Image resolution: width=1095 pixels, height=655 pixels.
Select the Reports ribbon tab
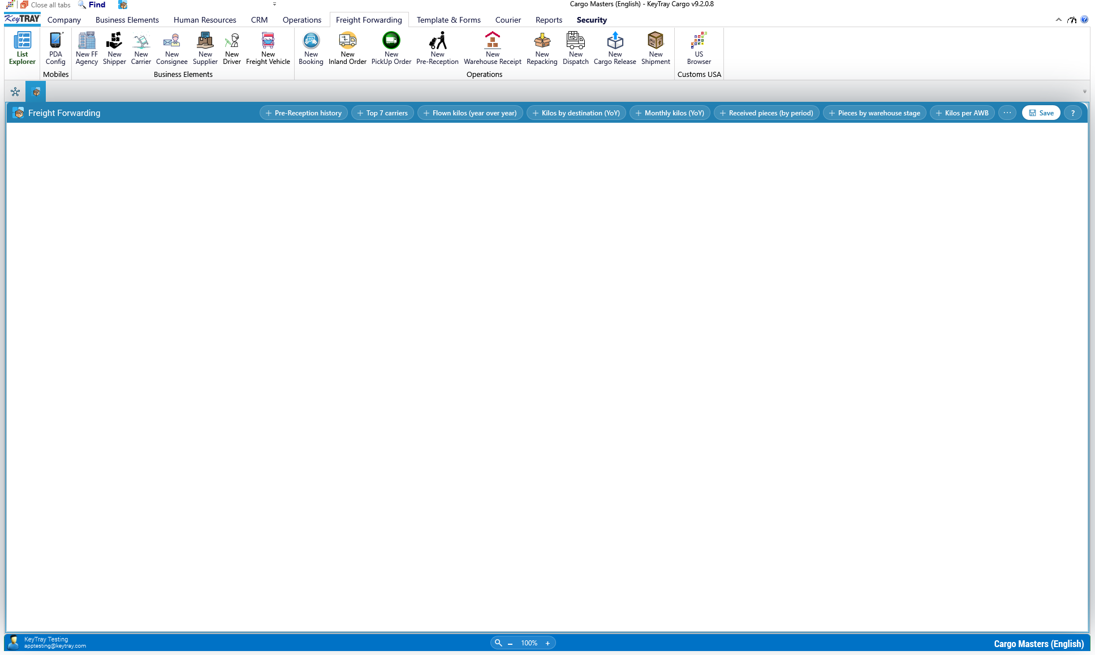pyautogui.click(x=549, y=20)
